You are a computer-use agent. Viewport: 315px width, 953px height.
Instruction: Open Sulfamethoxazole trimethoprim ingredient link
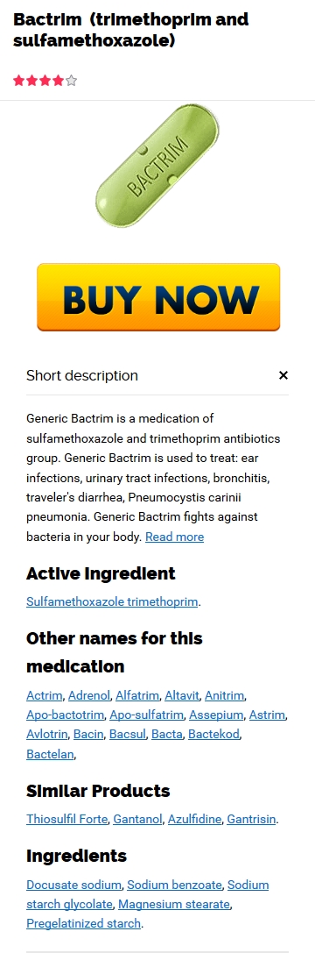click(x=112, y=601)
